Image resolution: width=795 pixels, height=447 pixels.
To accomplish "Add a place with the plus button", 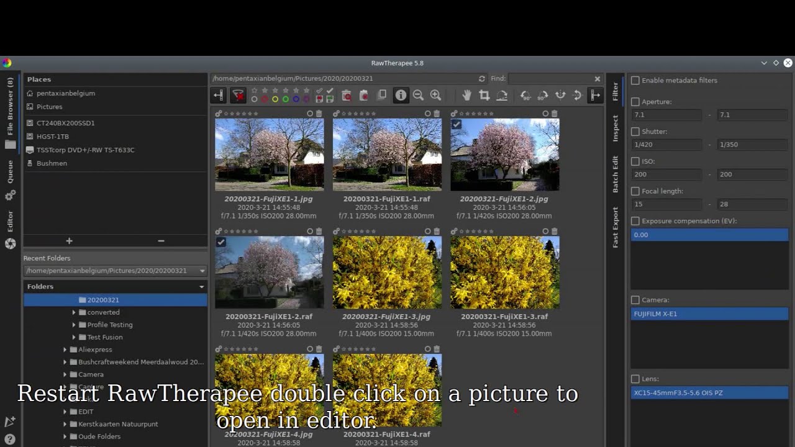I will pyautogui.click(x=69, y=241).
